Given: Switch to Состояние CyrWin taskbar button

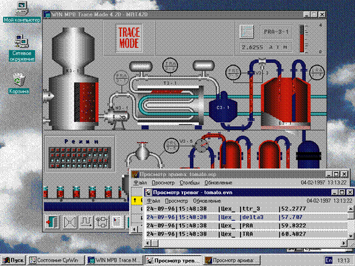Looking at the screenshot, I should click(x=56, y=261).
